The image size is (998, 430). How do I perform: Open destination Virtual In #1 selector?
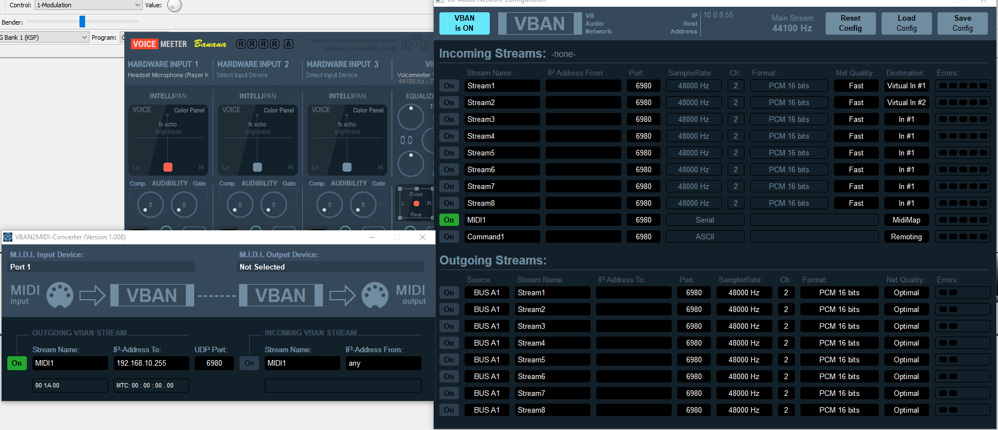point(906,86)
